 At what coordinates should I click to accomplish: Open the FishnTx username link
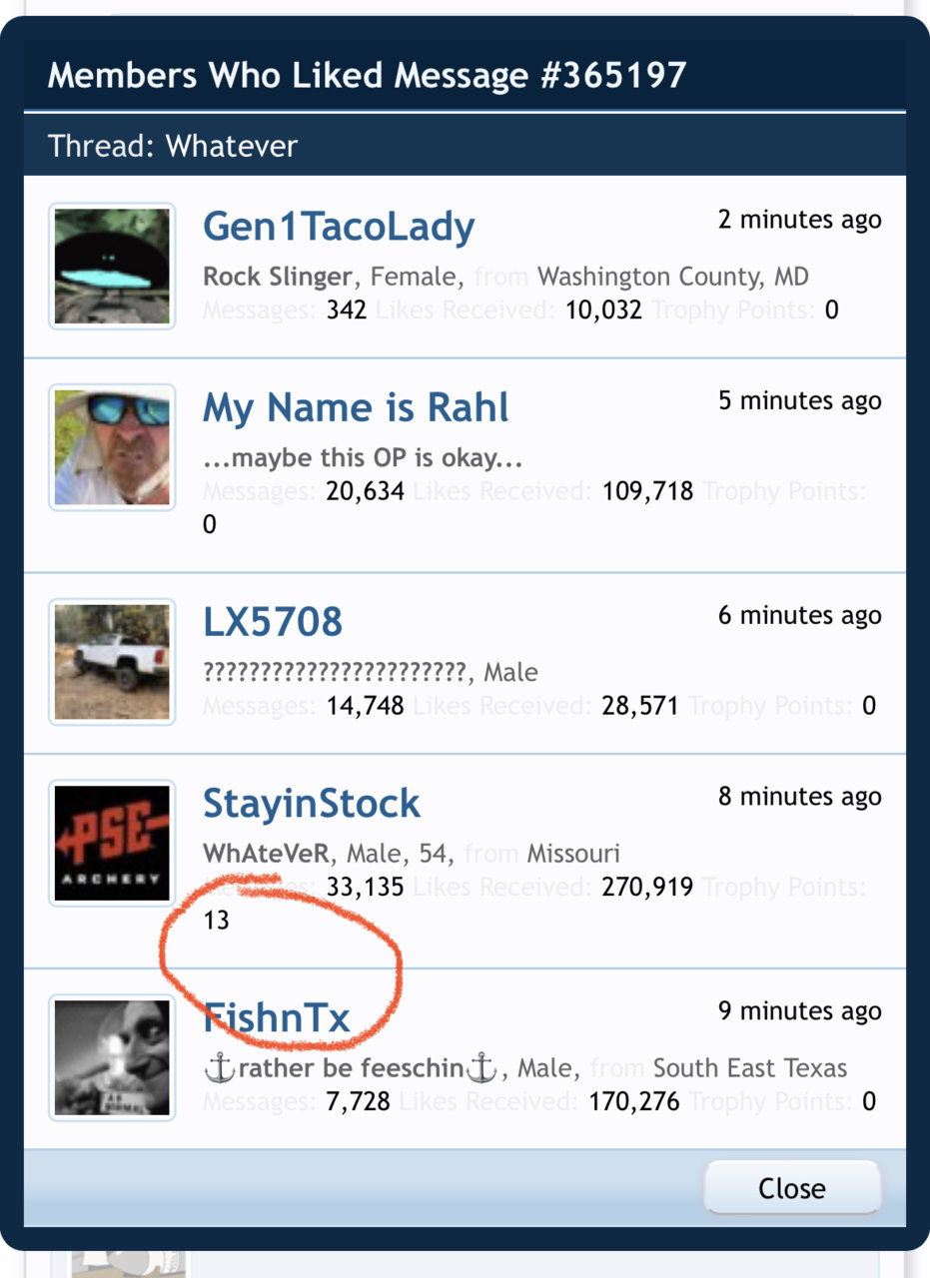pos(277,1017)
